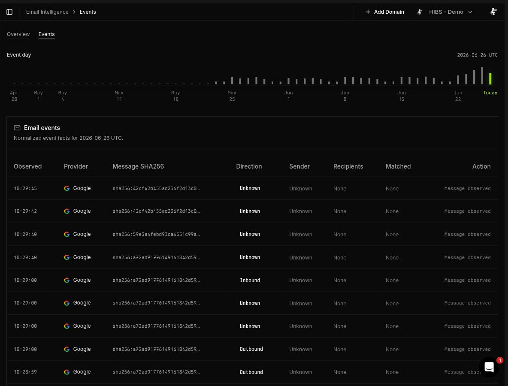Open the event observed at 10:28:59

click(x=252, y=372)
